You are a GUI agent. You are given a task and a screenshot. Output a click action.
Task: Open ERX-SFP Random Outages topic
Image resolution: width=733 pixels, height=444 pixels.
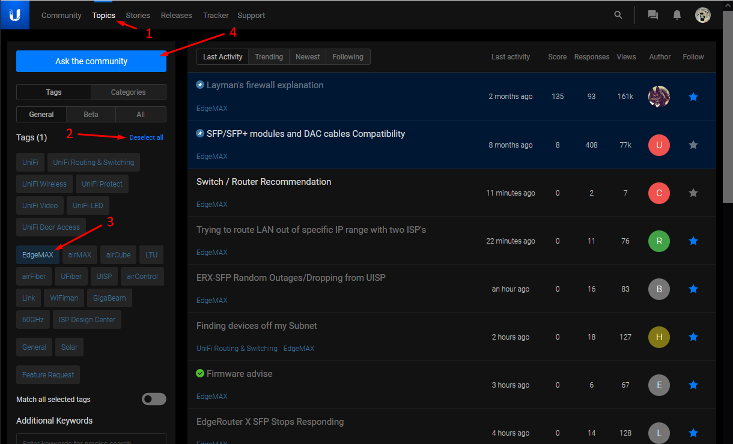[291, 278]
